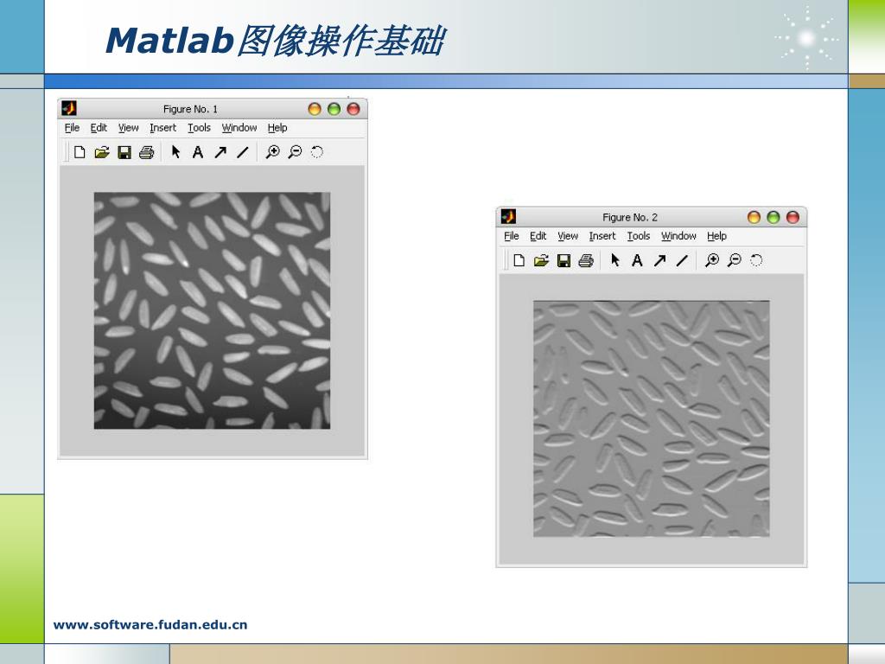Open Edit menu in Figure No. 1

pos(99,128)
